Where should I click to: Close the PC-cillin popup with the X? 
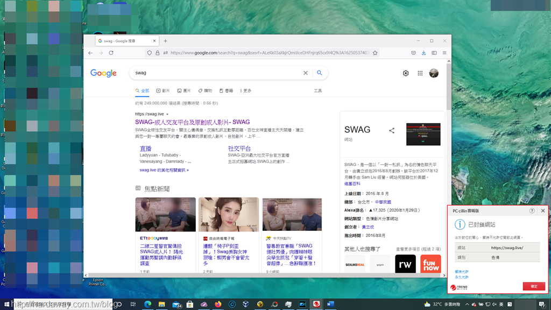[543, 210]
